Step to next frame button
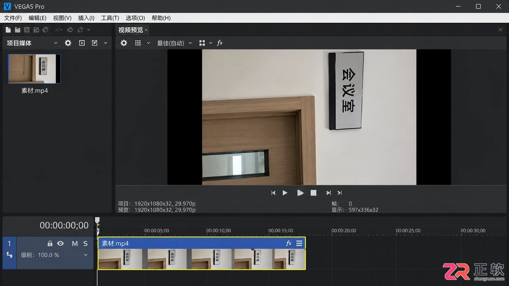The image size is (509, 286). [328, 193]
